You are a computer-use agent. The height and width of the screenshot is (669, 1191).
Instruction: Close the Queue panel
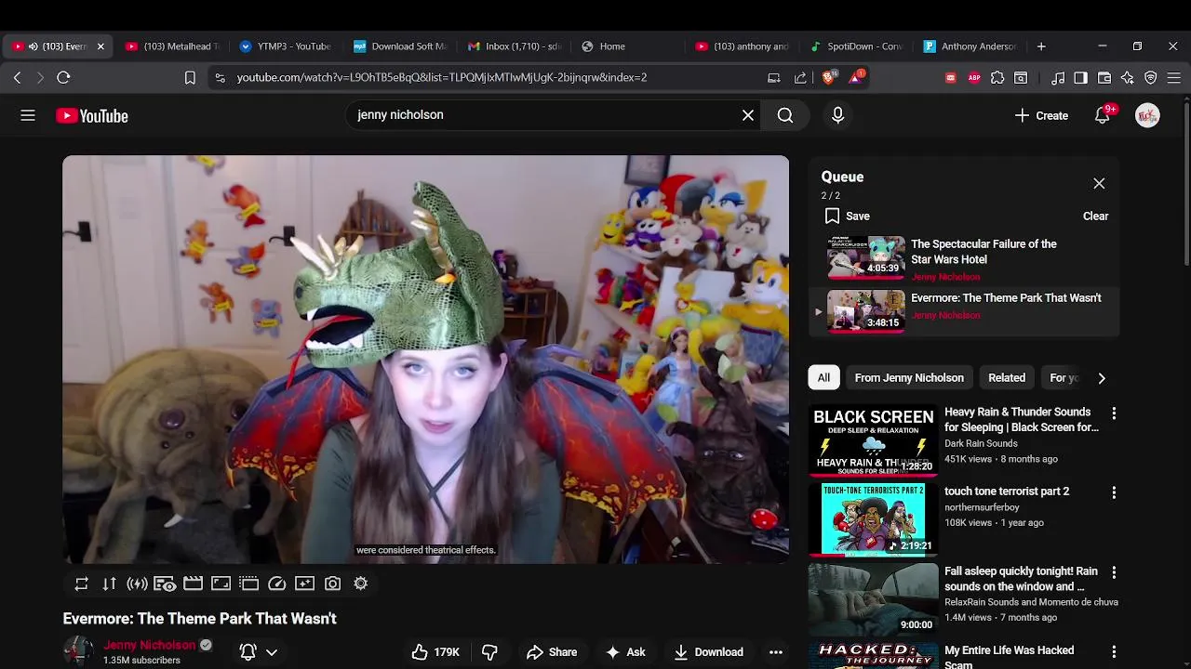(x=1099, y=184)
